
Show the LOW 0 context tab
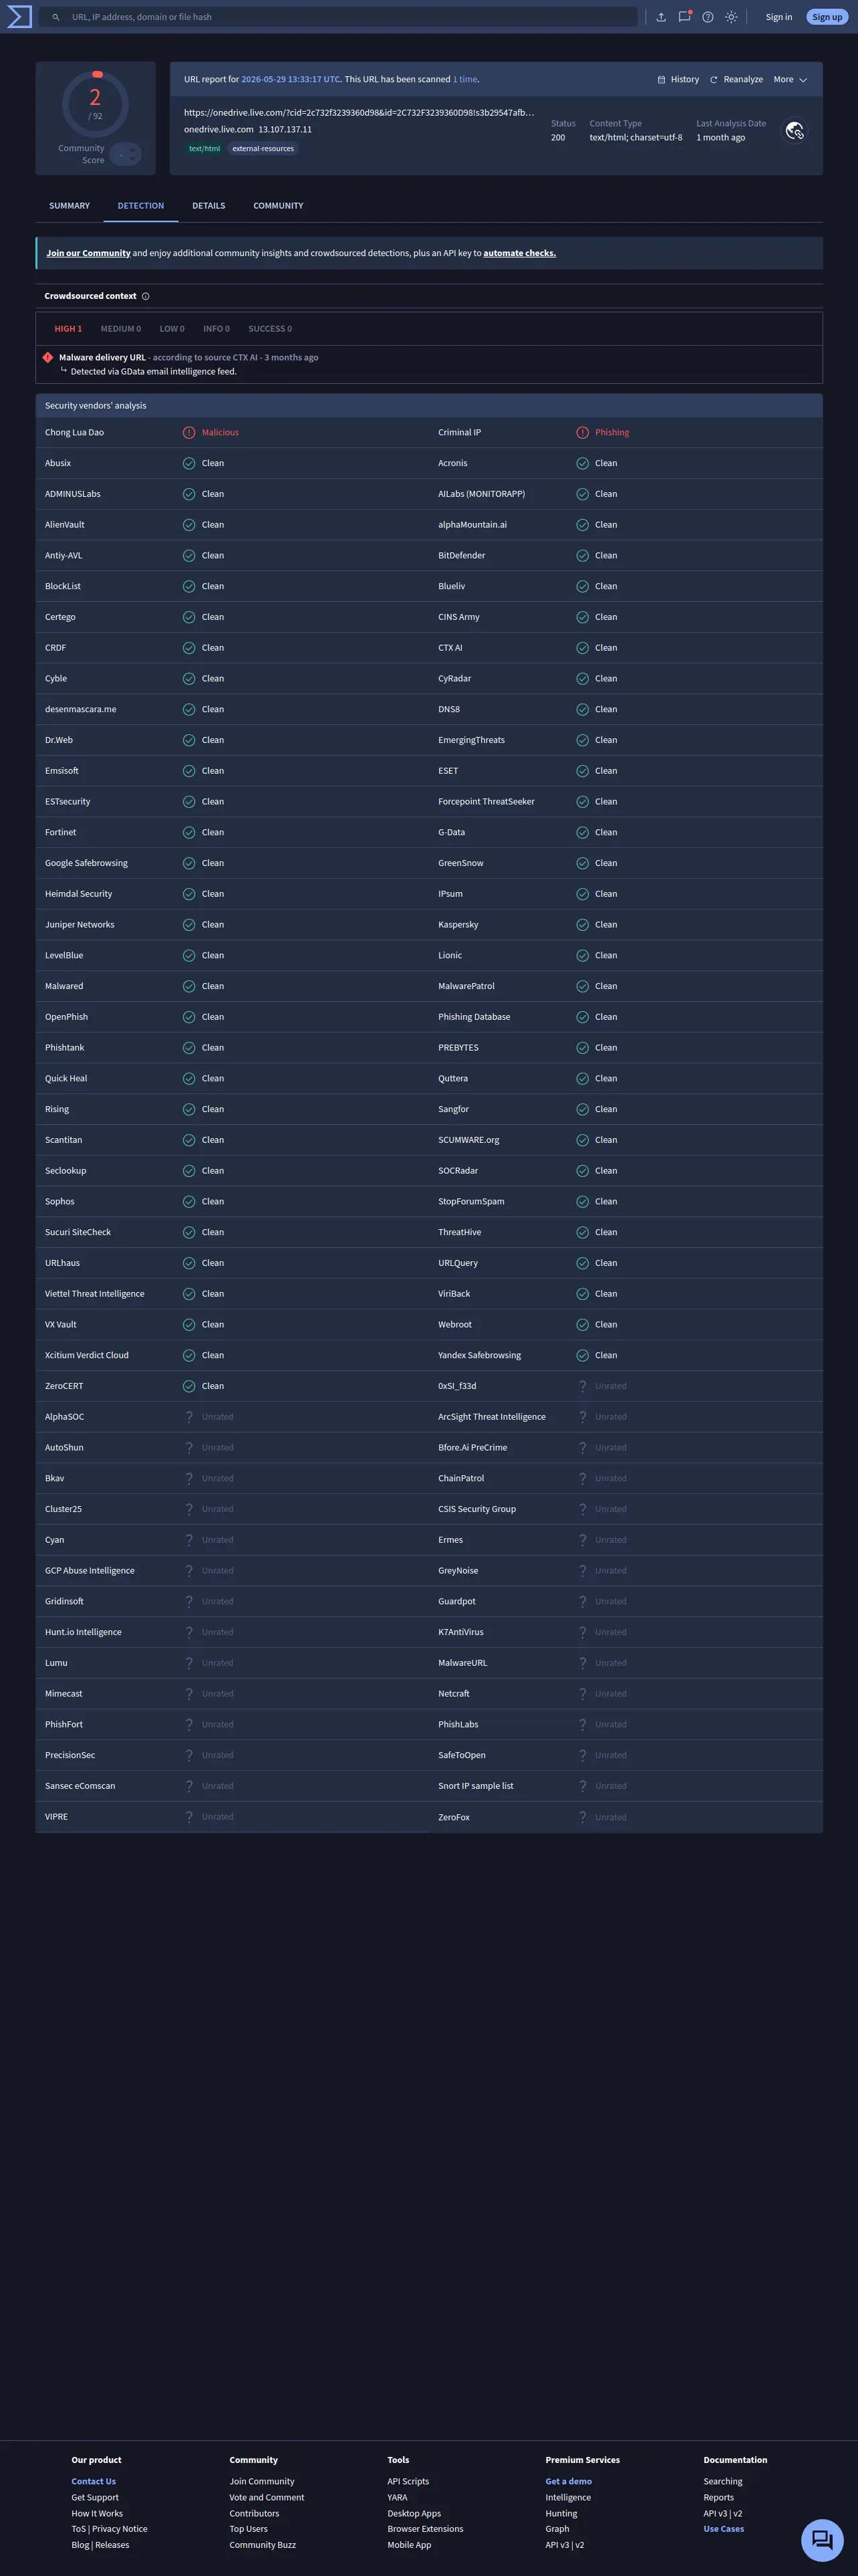[x=172, y=329]
